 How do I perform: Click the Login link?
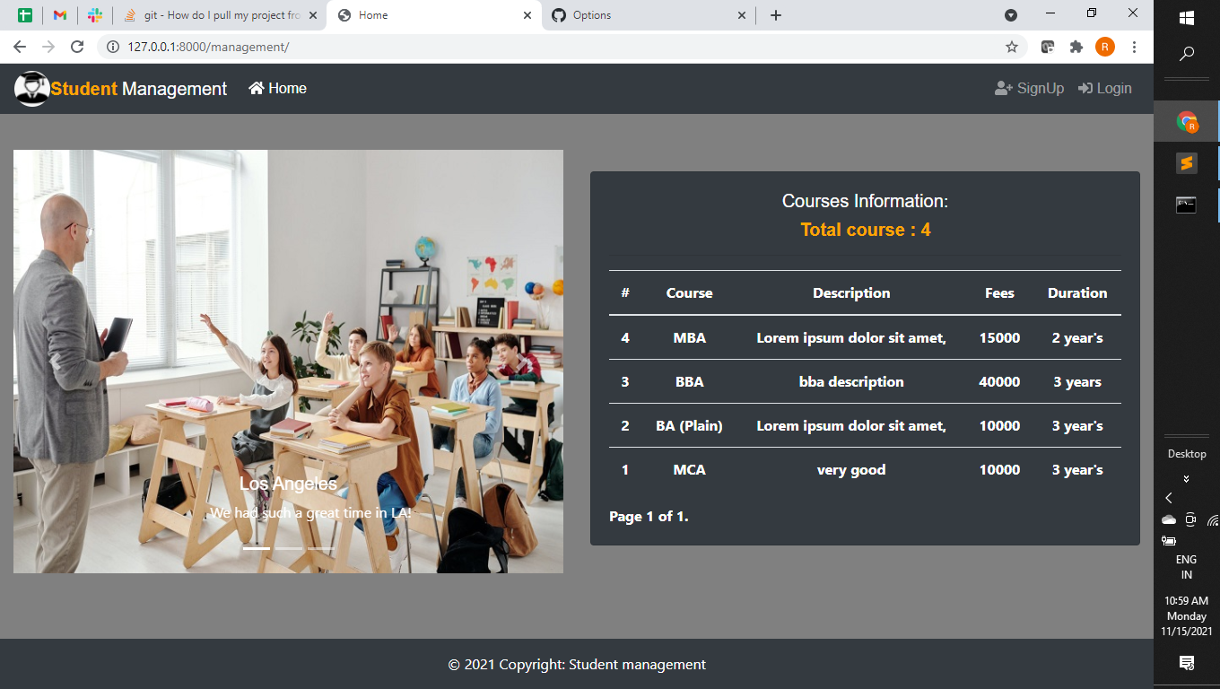1104,88
